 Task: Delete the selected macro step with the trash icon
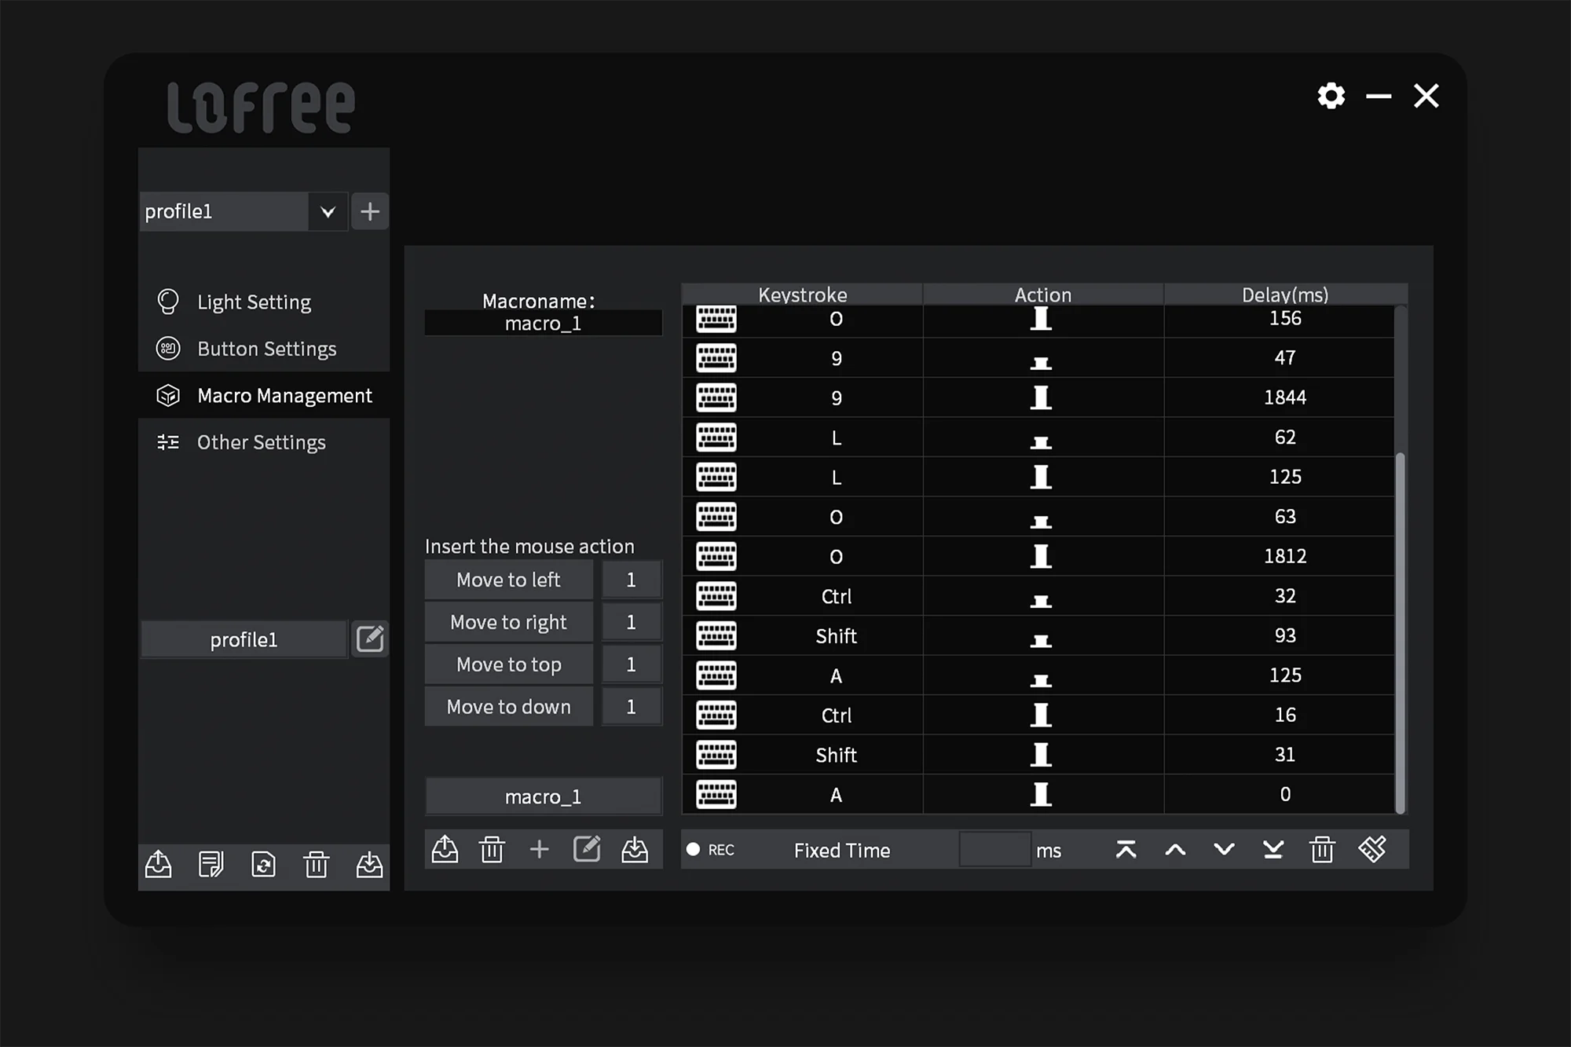click(1322, 849)
